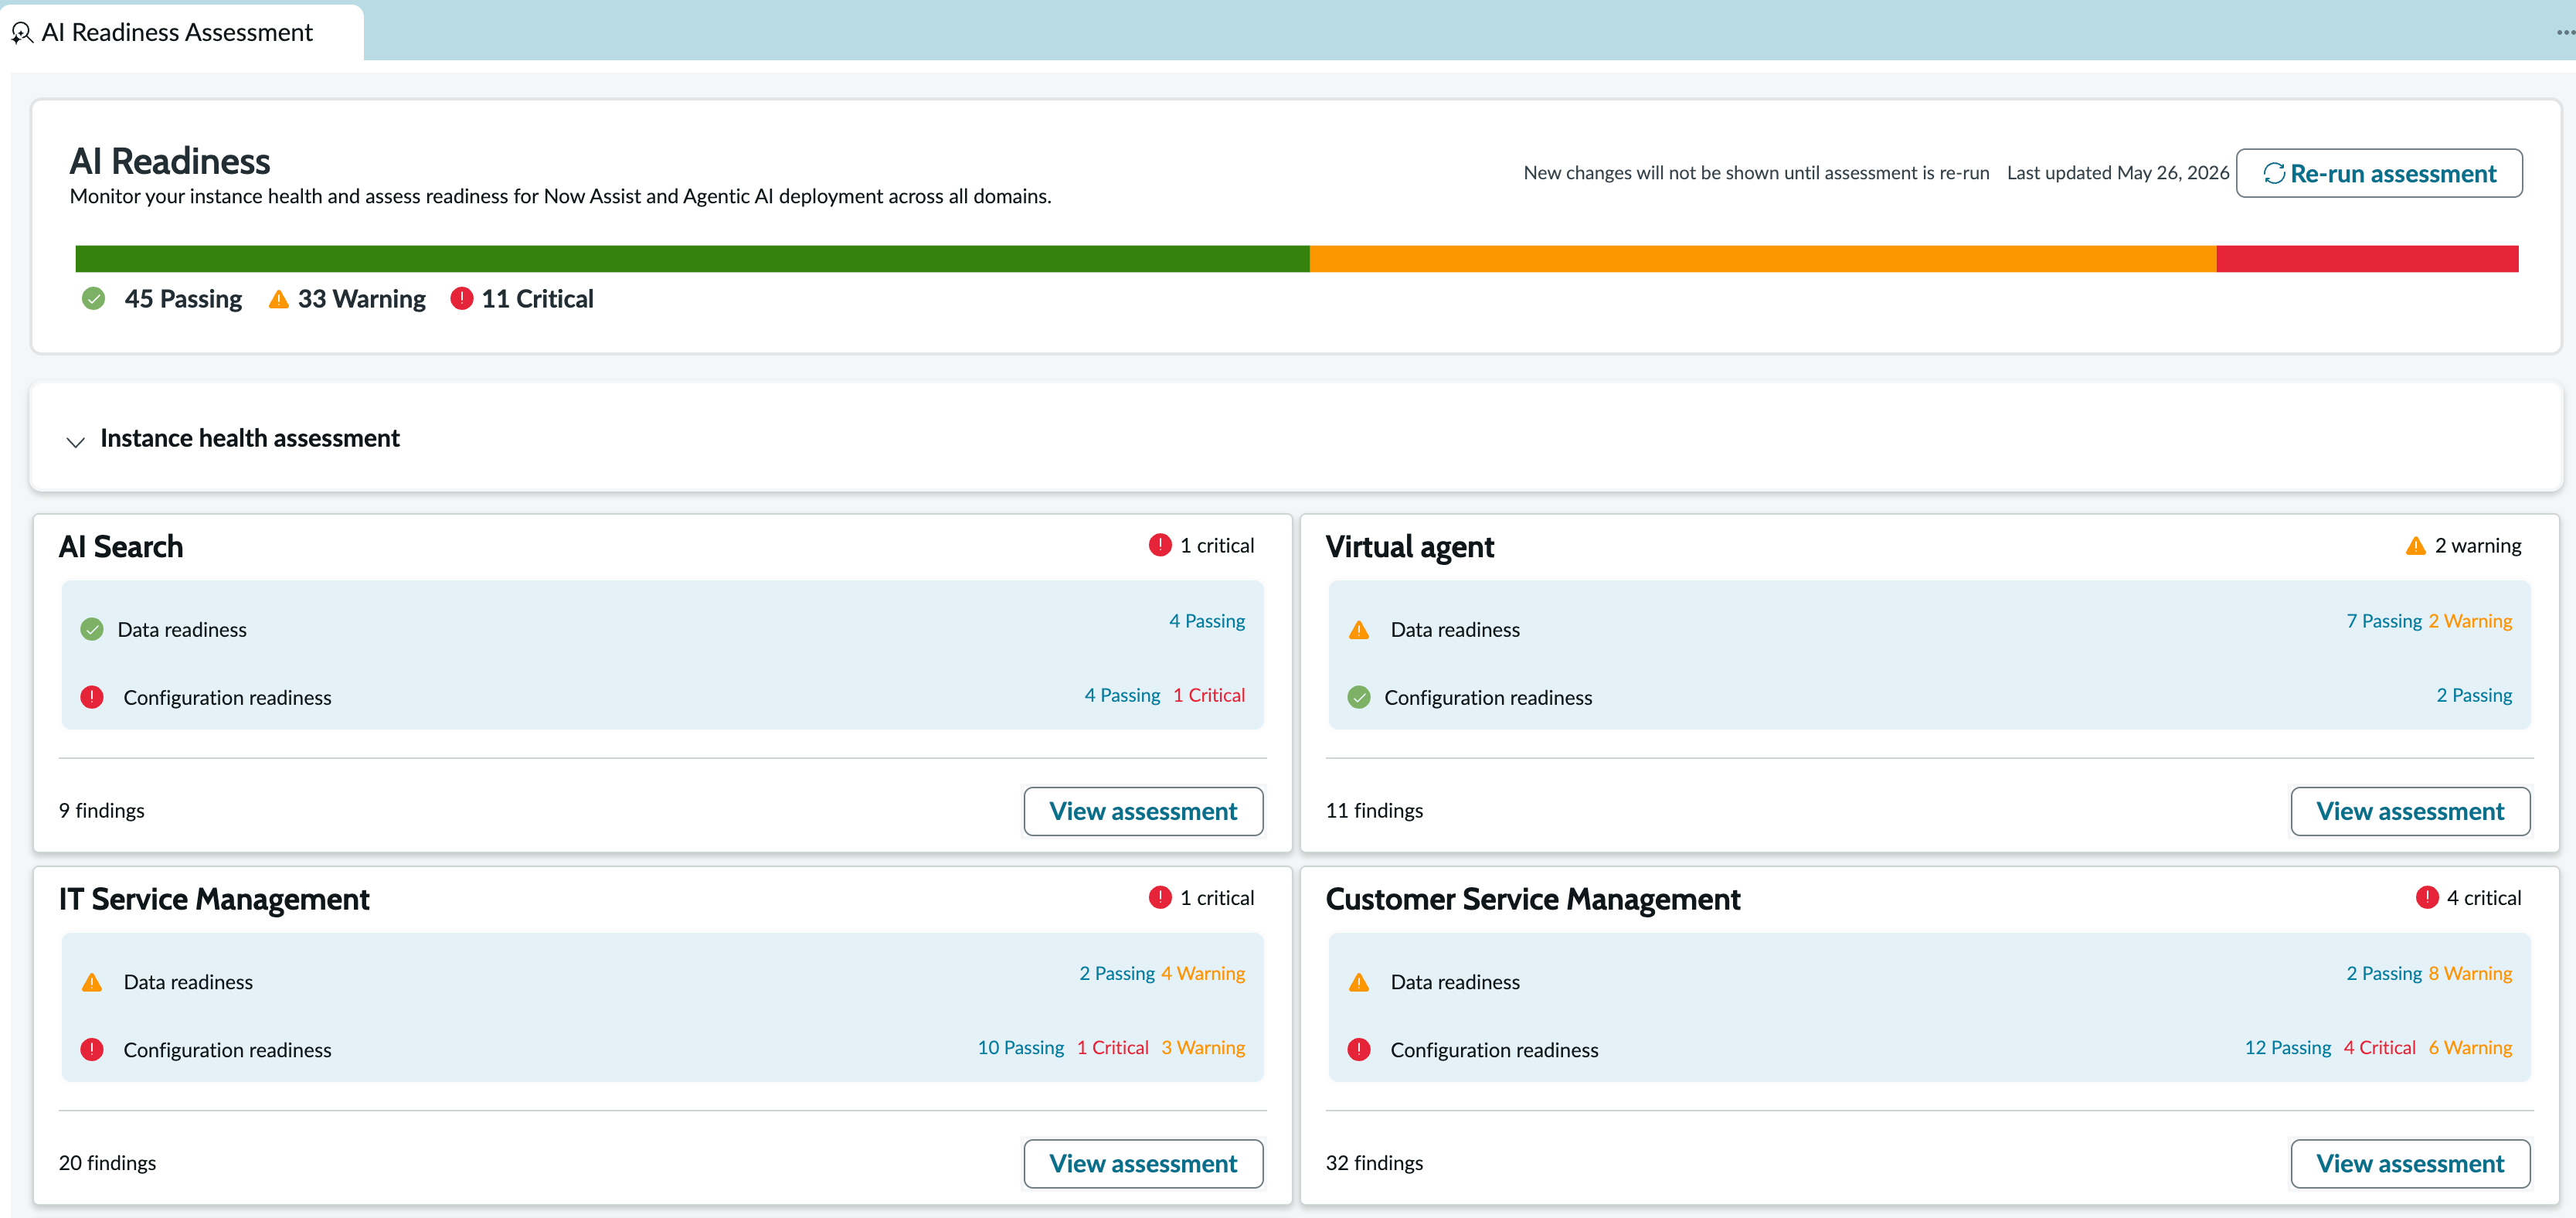Image resolution: width=2576 pixels, height=1218 pixels.
Task: Click the red critical icon beside 11 Critical
Action: (461, 298)
